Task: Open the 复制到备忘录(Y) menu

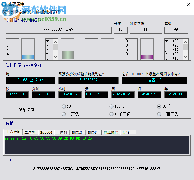Action: point(17,12)
